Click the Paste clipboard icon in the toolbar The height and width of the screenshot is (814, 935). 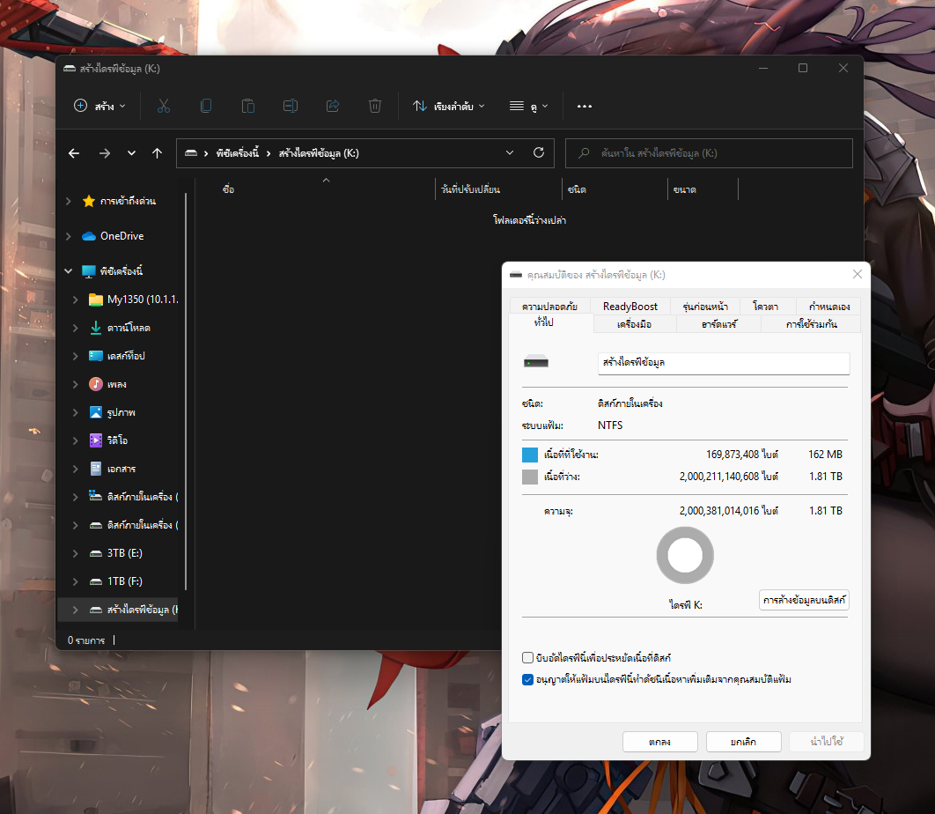click(x=248, y=107)
